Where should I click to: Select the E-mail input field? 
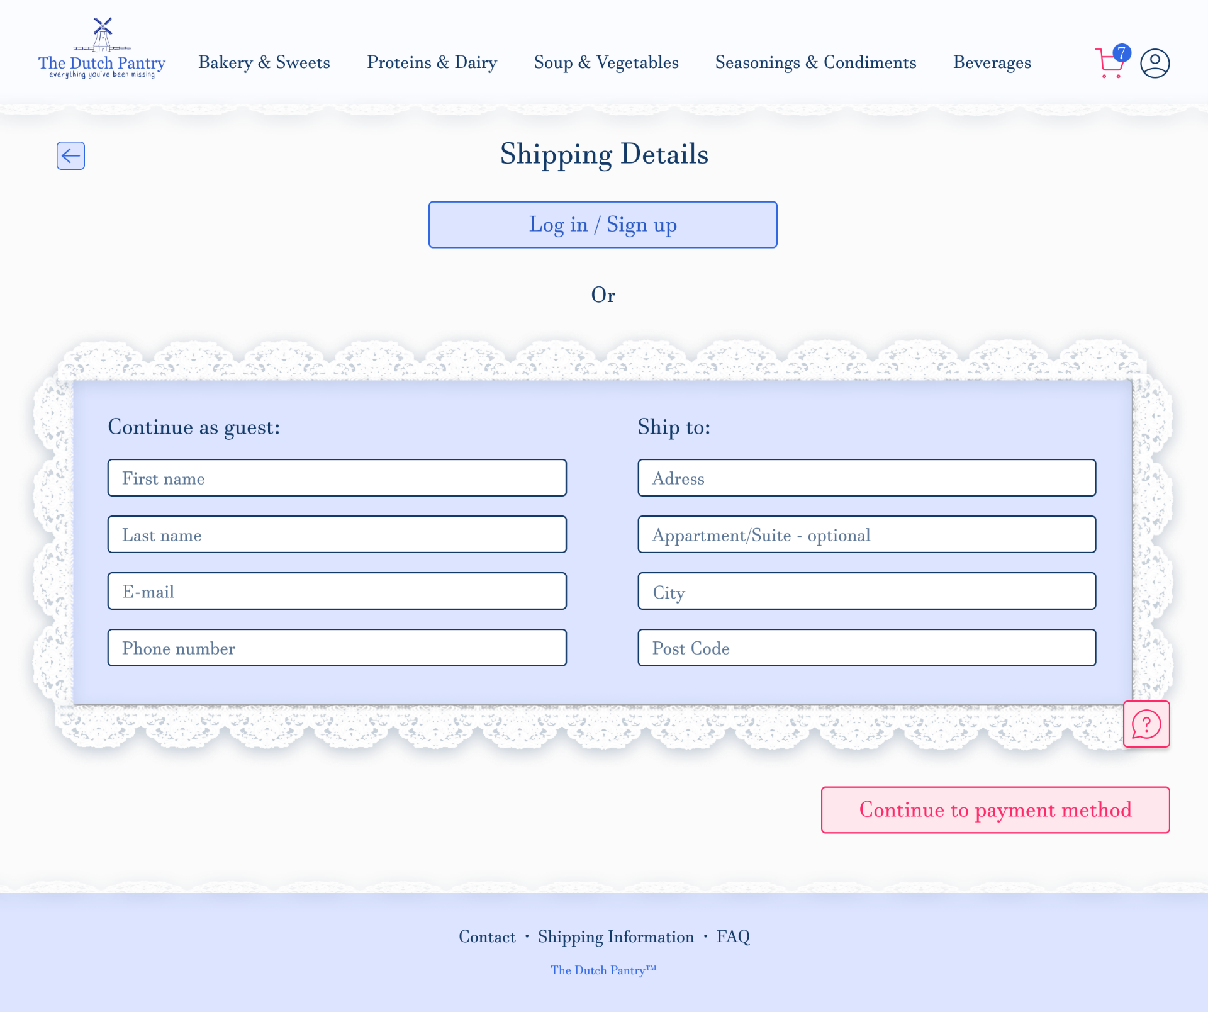[337, 591]
